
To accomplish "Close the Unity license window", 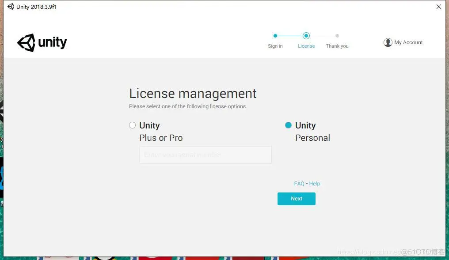I will point(439,7).
